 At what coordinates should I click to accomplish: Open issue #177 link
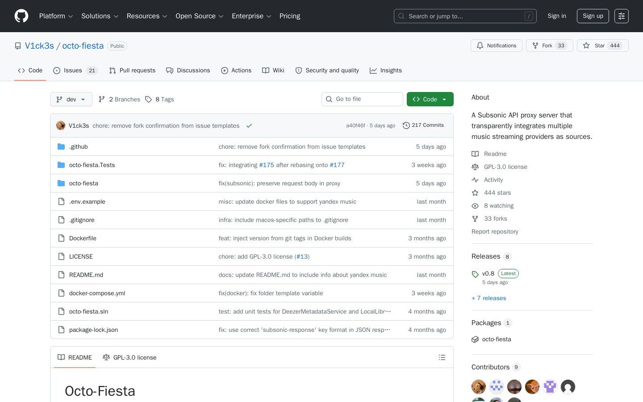(337, 165)
